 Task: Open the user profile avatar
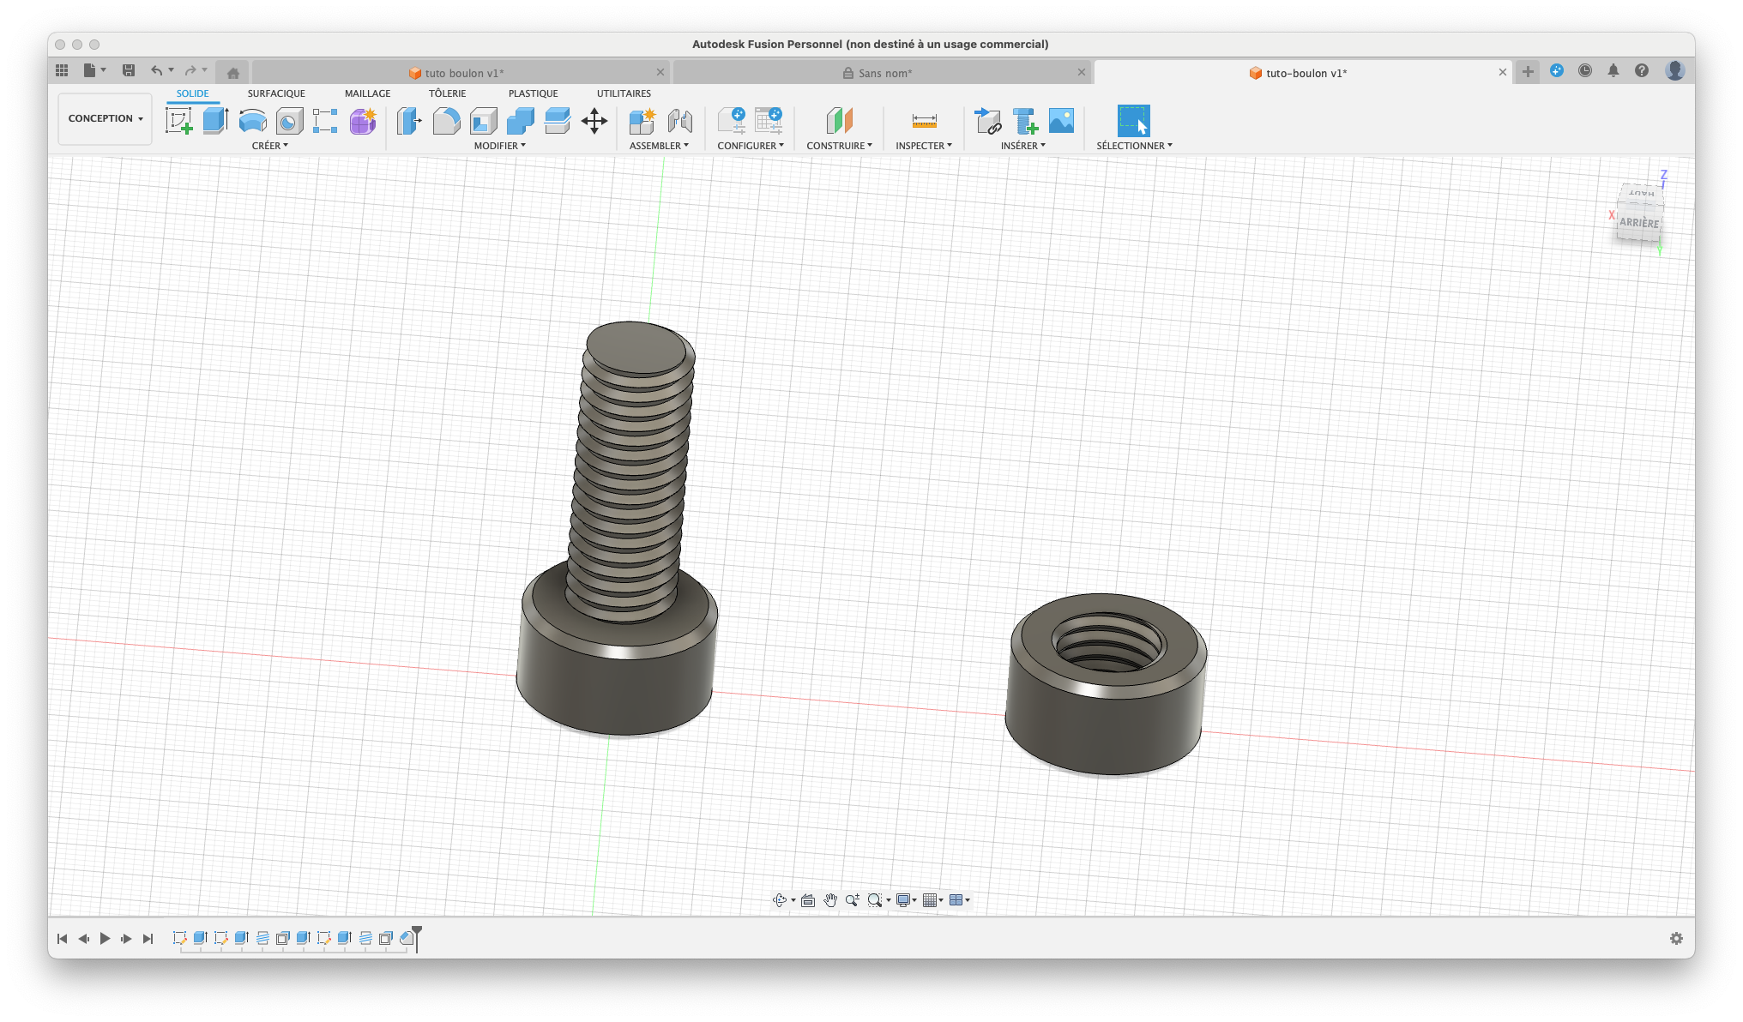pos(1675,71)
